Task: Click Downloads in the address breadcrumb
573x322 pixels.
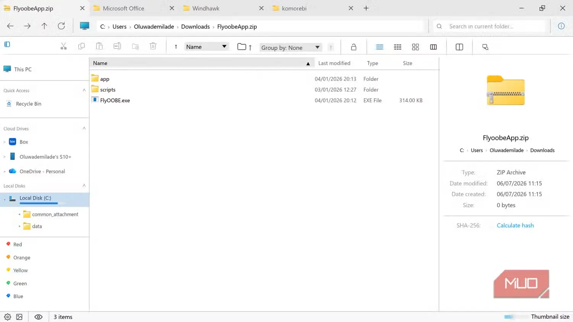Action: tap(195, 26)
